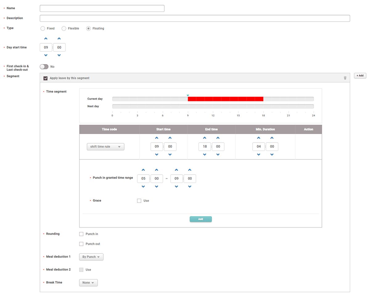The width and height of the screenshot is (370, 296).
Task: Increase Min. Duration hour value
Action: (x=259, y=138)
